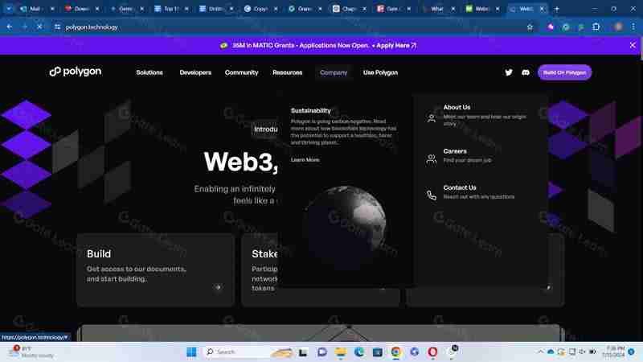Expand the Solutions navigation menu
Image resolution: width=643 pixels, height=362 pixels.
click(x=149, y=72)
